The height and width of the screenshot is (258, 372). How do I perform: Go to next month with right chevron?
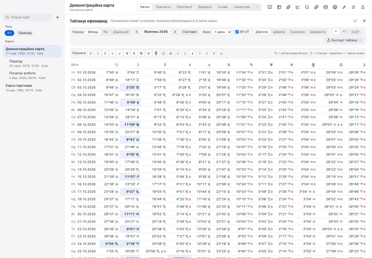pos(175,32)
